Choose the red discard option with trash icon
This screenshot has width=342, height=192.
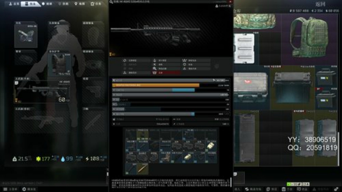click(x=167, y=73)
